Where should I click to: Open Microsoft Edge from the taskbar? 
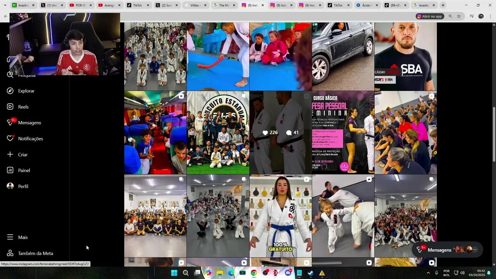(x=231, y=273)
